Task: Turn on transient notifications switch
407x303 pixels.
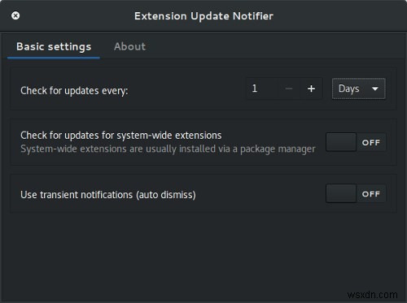Action: tap(356, 193)
